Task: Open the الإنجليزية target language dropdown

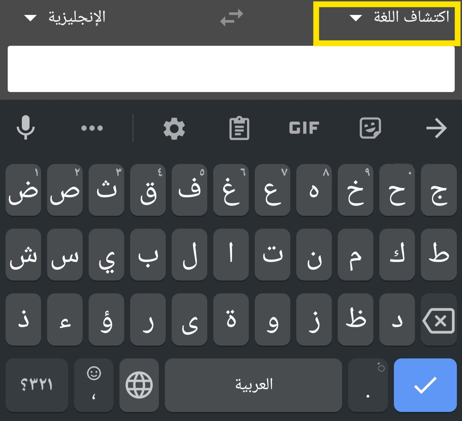Action: pyautogui.click(x=65, y=18)
